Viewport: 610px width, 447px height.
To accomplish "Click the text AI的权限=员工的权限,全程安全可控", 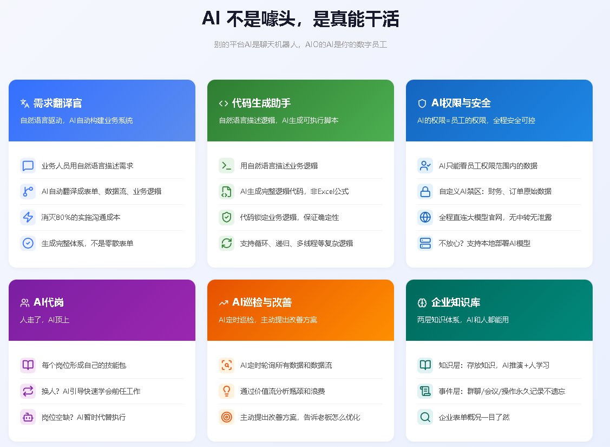I will (x=476, y=120).
